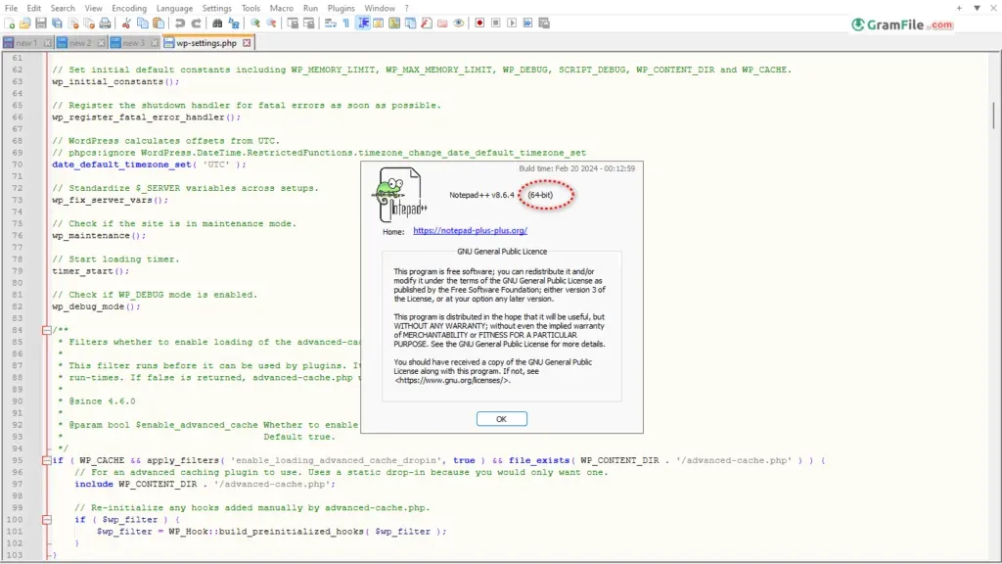The image size is (1002, 564).
Task: Click the Zoom In magnifier icon
Action: point(255,23)
